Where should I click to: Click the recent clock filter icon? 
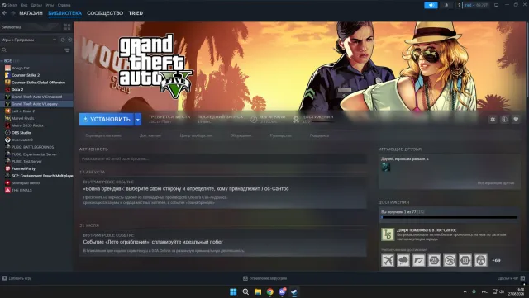[x=63, y=40]
